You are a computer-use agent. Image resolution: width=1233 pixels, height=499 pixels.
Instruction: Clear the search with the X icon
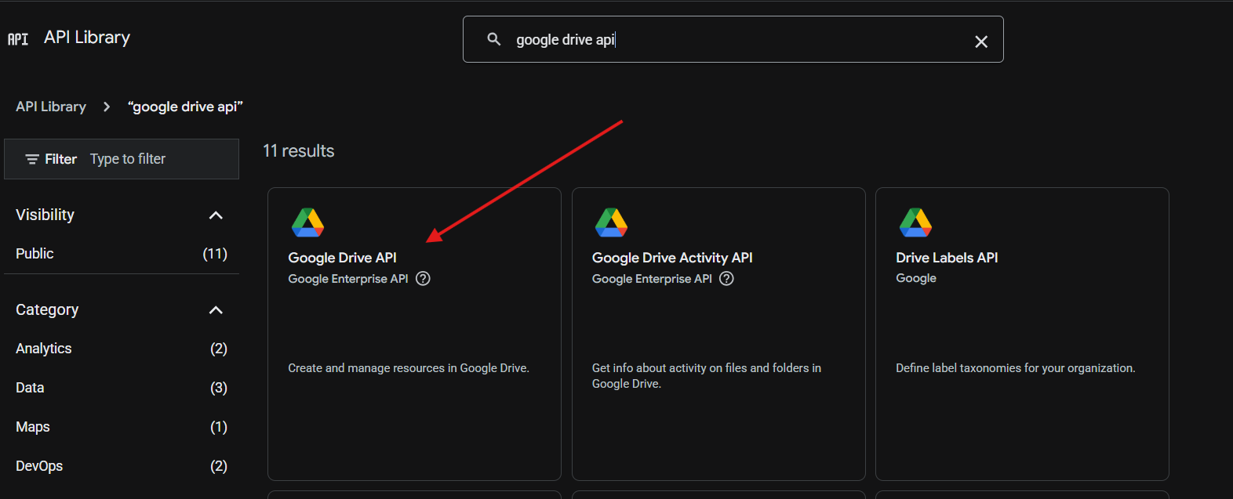click(981, 42)
